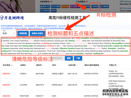Image resolution: width=131 pixels, height=98 pixels.
Task: Click the 查专利 button
Action: (53, 11)
